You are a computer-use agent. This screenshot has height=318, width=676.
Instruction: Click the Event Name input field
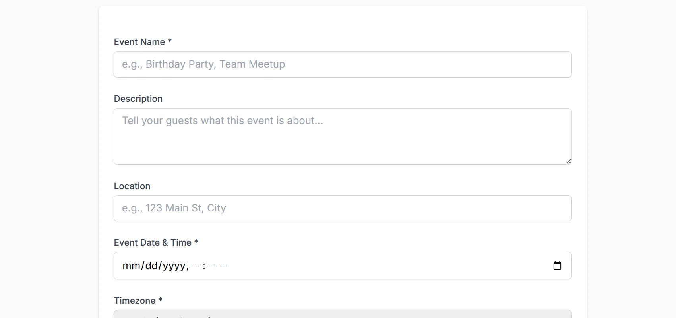click(342, 64)
